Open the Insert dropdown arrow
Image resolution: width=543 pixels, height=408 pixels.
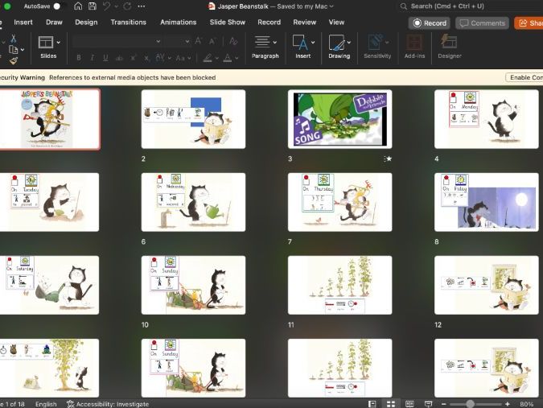click(313, 43)
